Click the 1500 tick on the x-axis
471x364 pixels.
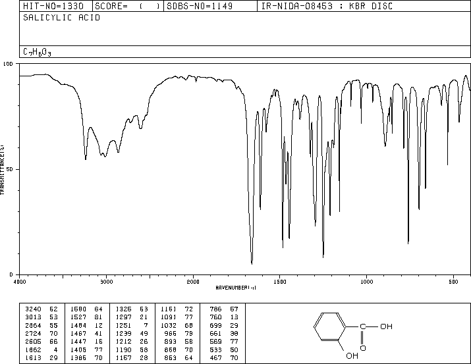(280, 282)
